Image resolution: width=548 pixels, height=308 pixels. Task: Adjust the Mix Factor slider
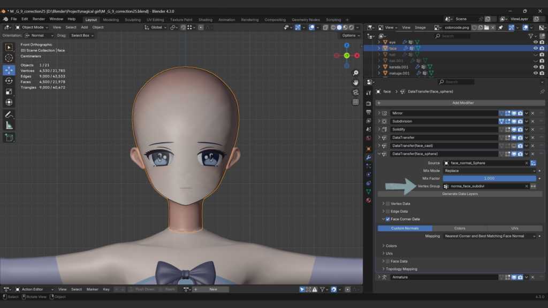click(490, 178)
